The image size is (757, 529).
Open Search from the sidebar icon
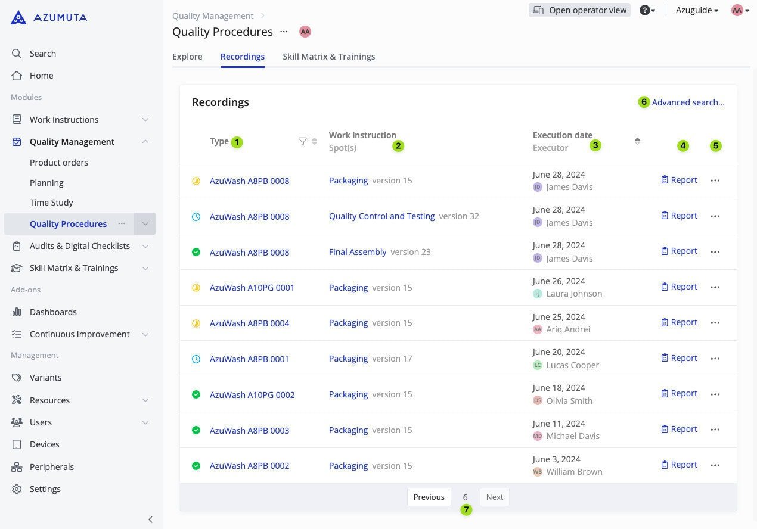(17, 53)
